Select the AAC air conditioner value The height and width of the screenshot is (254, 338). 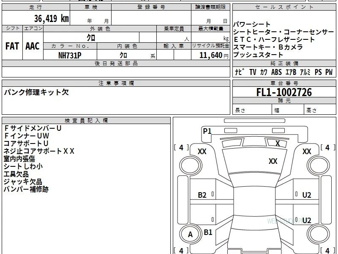pyautogui.click(x=33, y=46)
